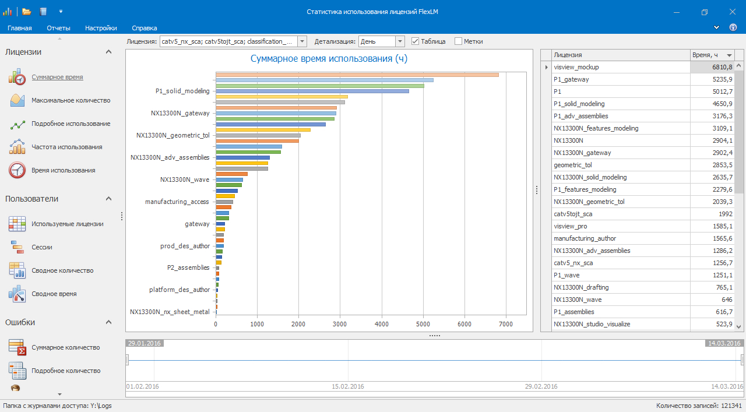Collapse the Лицензии sidebar group
Screen dimensions: 746x412
[108, 52]
